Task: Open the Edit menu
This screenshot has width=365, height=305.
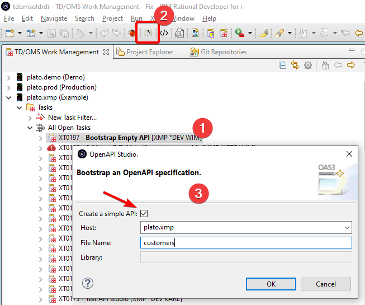Action: click(x=27, y=18)
